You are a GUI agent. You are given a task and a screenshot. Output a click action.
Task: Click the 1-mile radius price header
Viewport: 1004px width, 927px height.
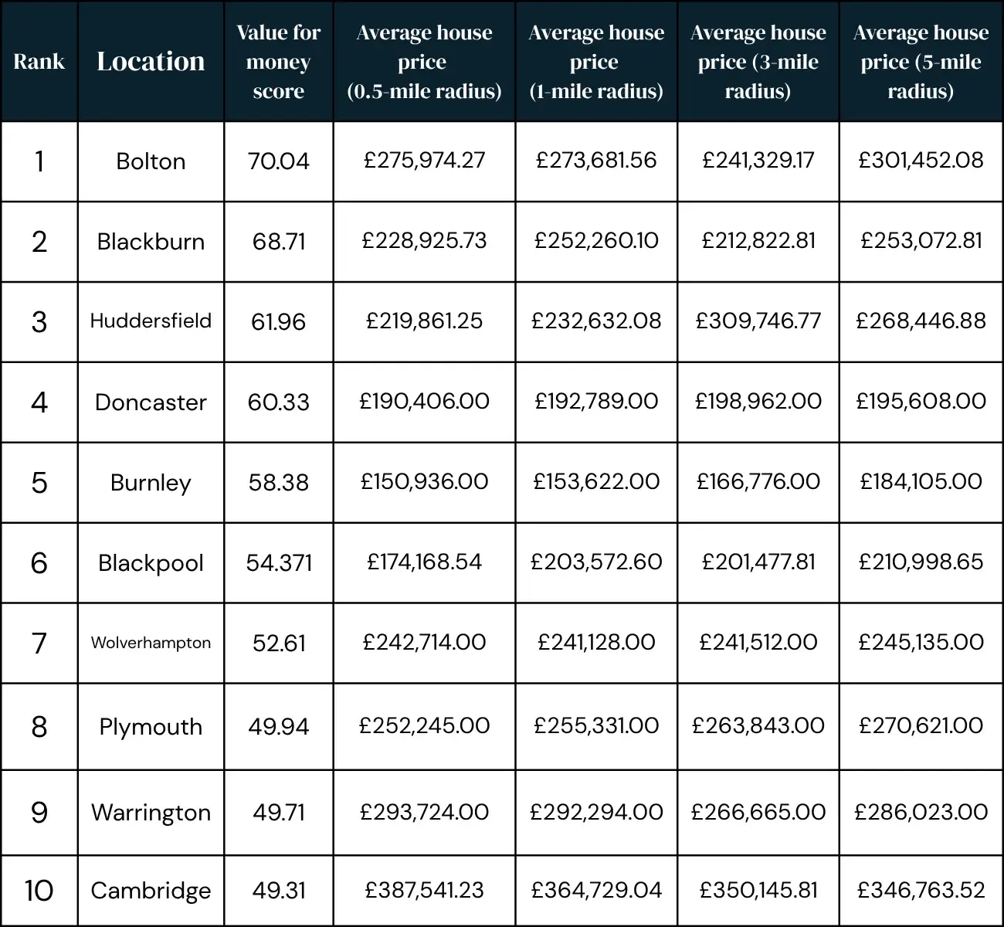tap(596, 62)
